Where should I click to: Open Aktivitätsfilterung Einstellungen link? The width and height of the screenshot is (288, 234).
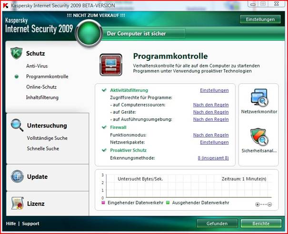point(214,90)
